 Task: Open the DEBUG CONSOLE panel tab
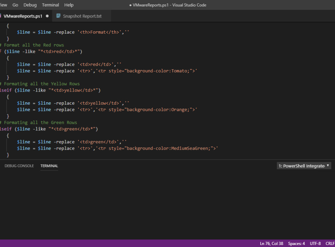(19, 166)
